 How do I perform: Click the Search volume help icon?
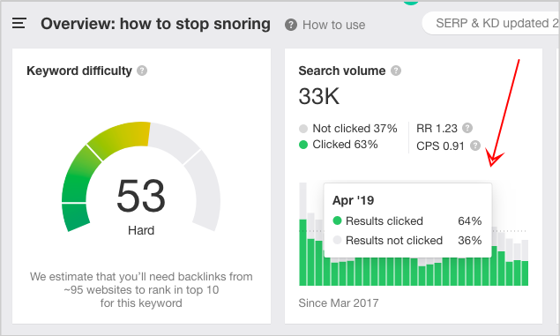pos(396,71)
